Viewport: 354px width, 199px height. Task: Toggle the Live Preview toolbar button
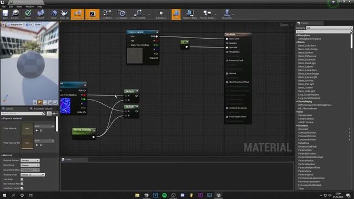(92, 14)
